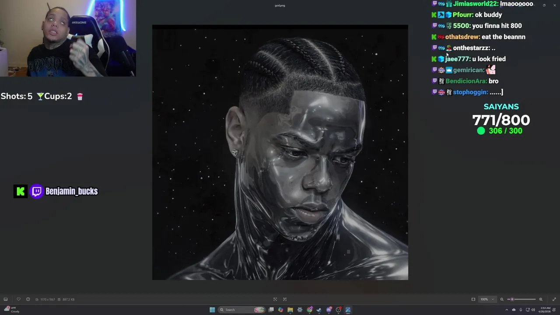Click the 897.2 KB file size
The width and height of the screenshot is (560, 315).
point(68,299)
